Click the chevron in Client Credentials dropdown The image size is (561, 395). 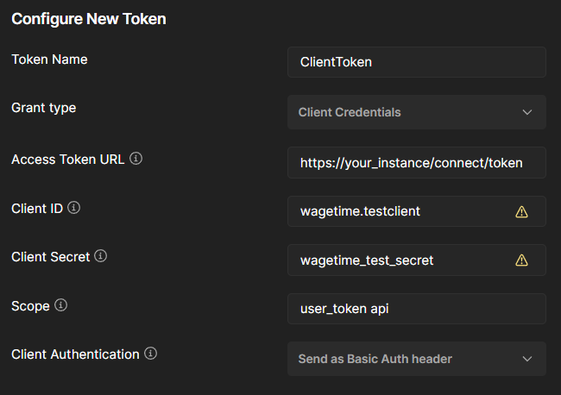[x=527, y=112]
